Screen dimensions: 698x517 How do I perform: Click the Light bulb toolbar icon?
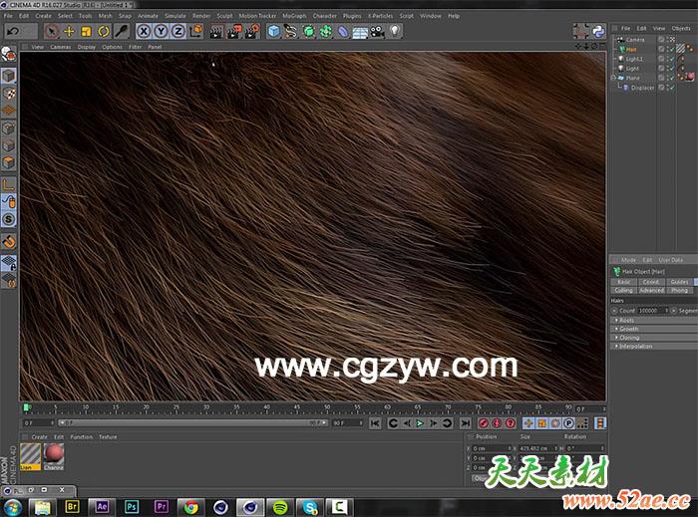coord(395,32)
